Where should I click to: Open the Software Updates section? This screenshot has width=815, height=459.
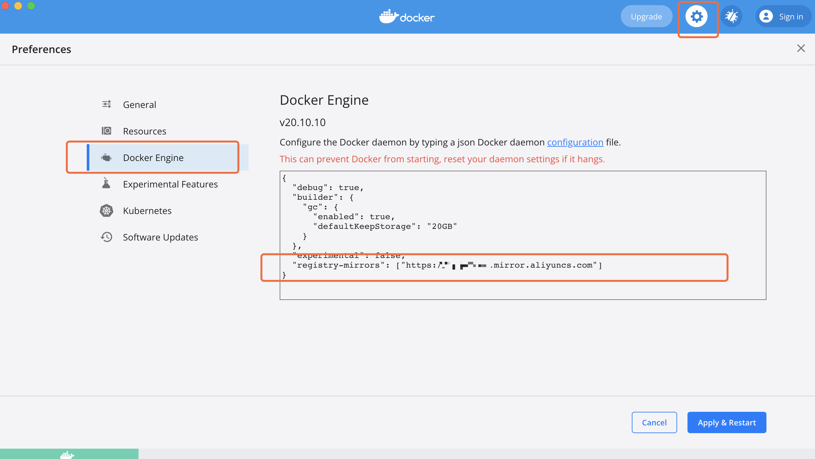pos(160,237)
